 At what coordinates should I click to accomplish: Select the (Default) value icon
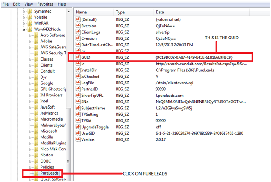78,19
